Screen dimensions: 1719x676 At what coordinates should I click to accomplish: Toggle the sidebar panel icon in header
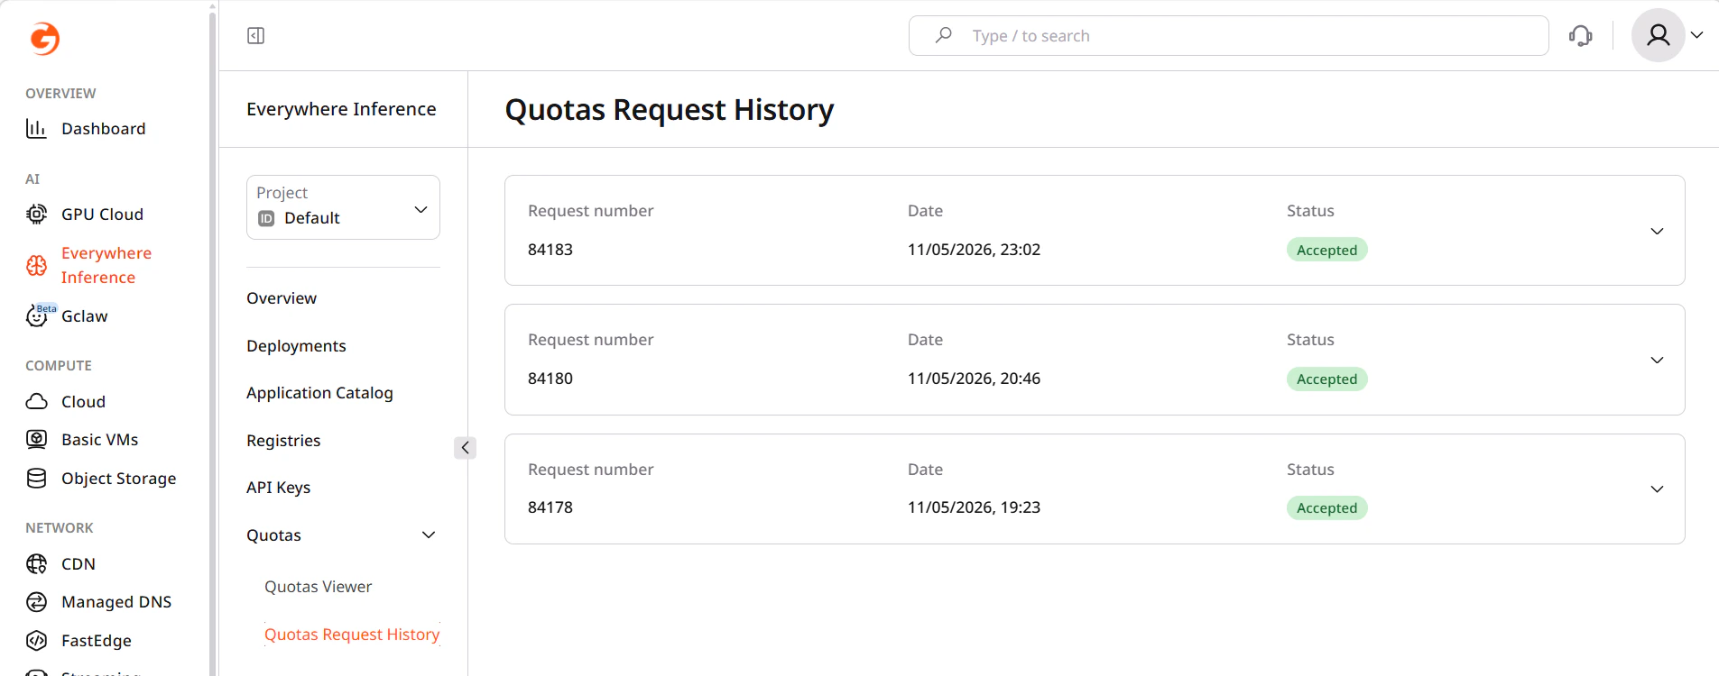coord(255,35)
